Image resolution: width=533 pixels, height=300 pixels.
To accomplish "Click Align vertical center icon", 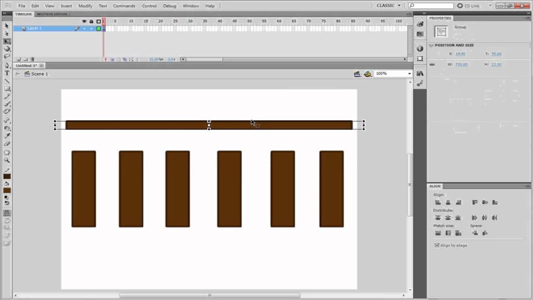I will click(x=485, y=203).
